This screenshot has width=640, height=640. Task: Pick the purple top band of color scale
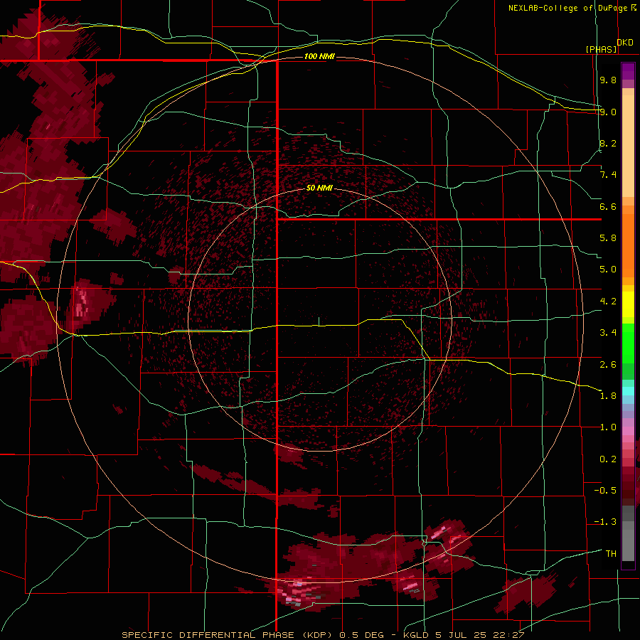628,71
